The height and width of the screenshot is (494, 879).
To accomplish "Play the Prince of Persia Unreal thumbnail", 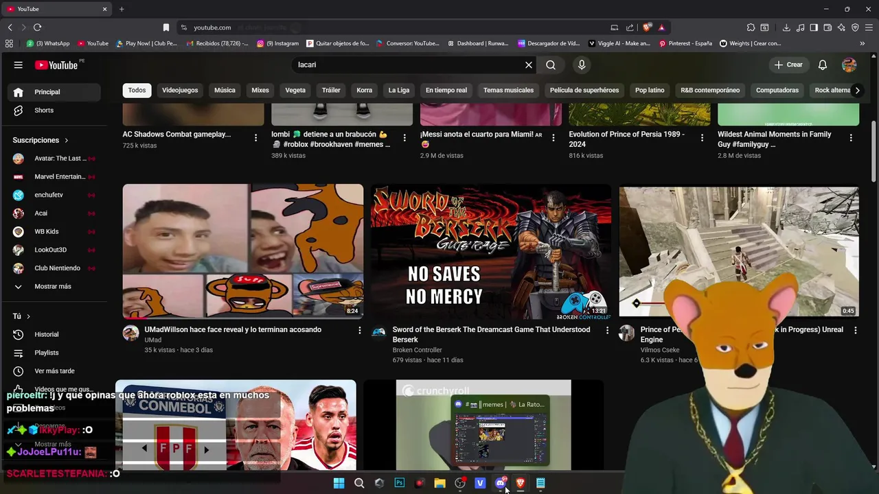I will (x=739, y=251).
